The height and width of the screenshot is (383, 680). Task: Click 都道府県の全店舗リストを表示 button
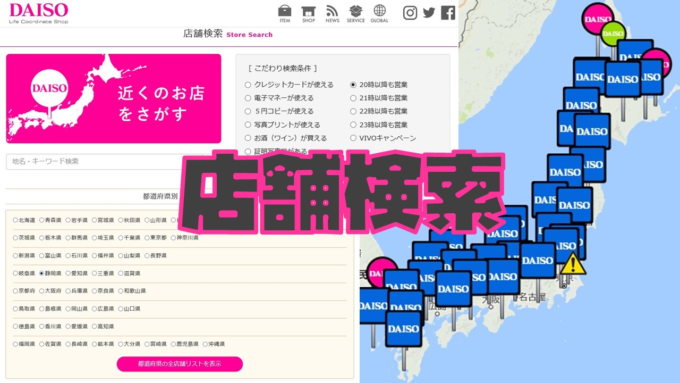click(180, 364)
